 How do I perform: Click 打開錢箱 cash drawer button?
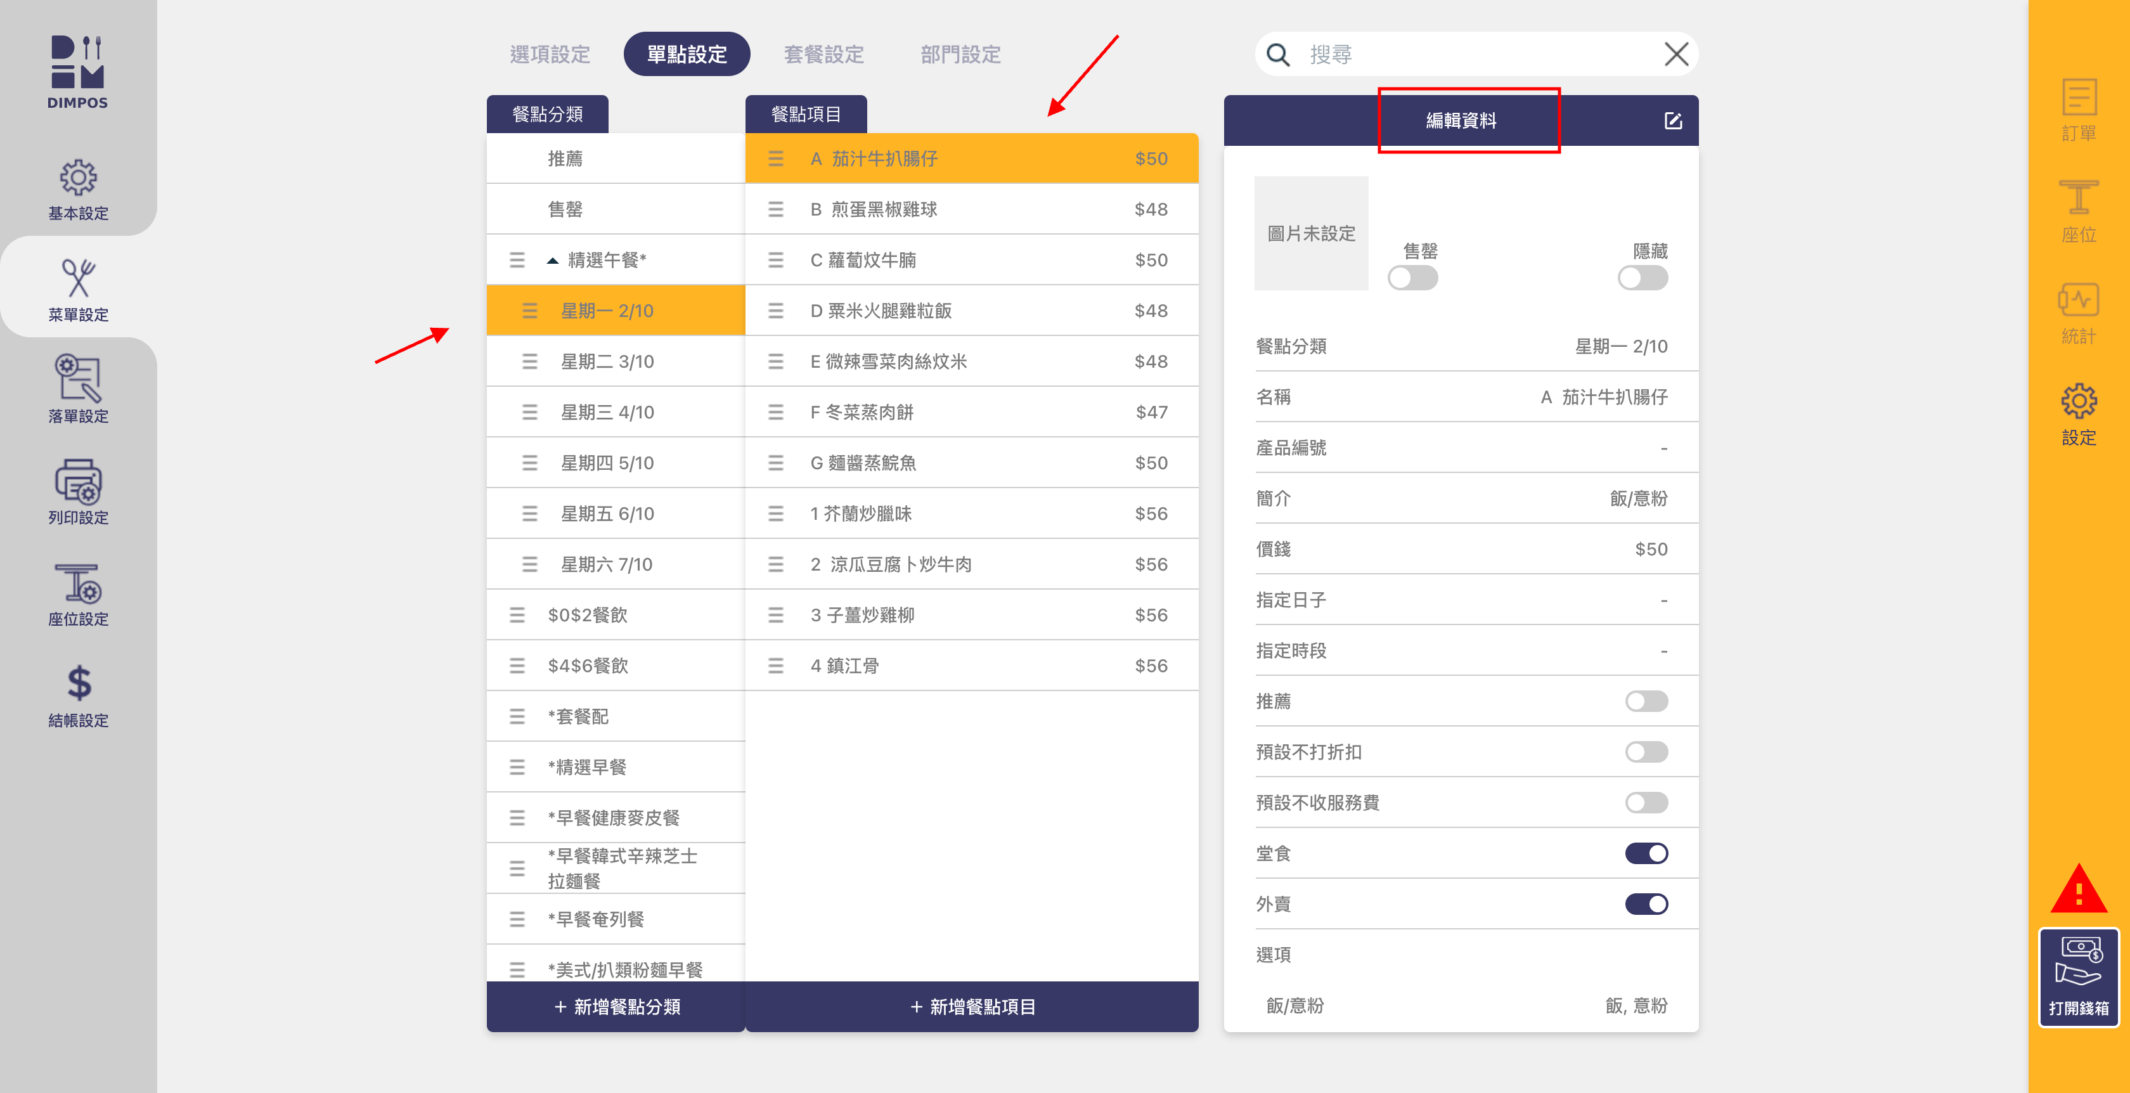click(x=2078, y=977)
